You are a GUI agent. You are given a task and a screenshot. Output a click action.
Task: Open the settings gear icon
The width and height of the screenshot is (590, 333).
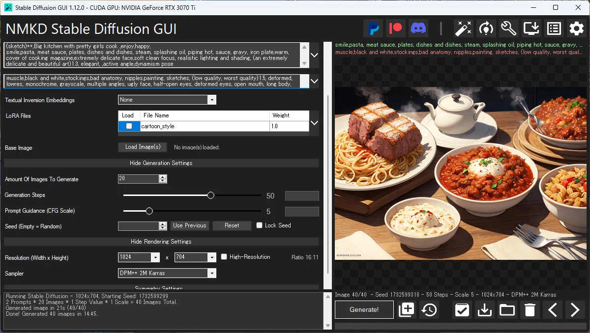point(576,28)
